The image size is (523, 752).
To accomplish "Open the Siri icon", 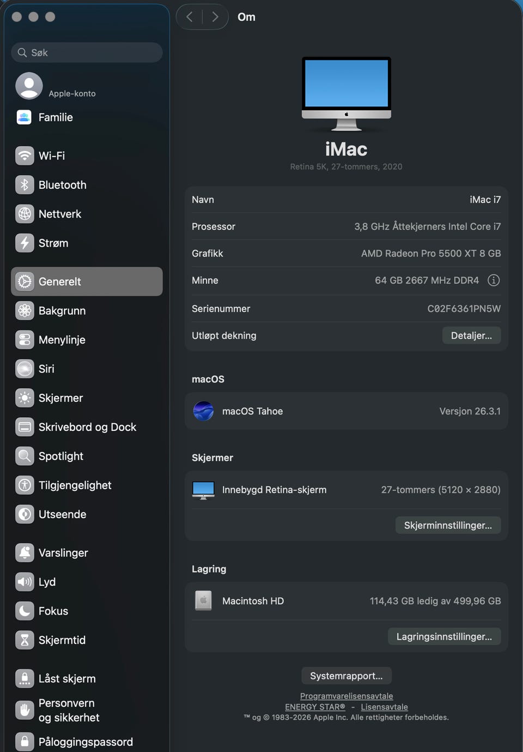I will click(25, 369).
